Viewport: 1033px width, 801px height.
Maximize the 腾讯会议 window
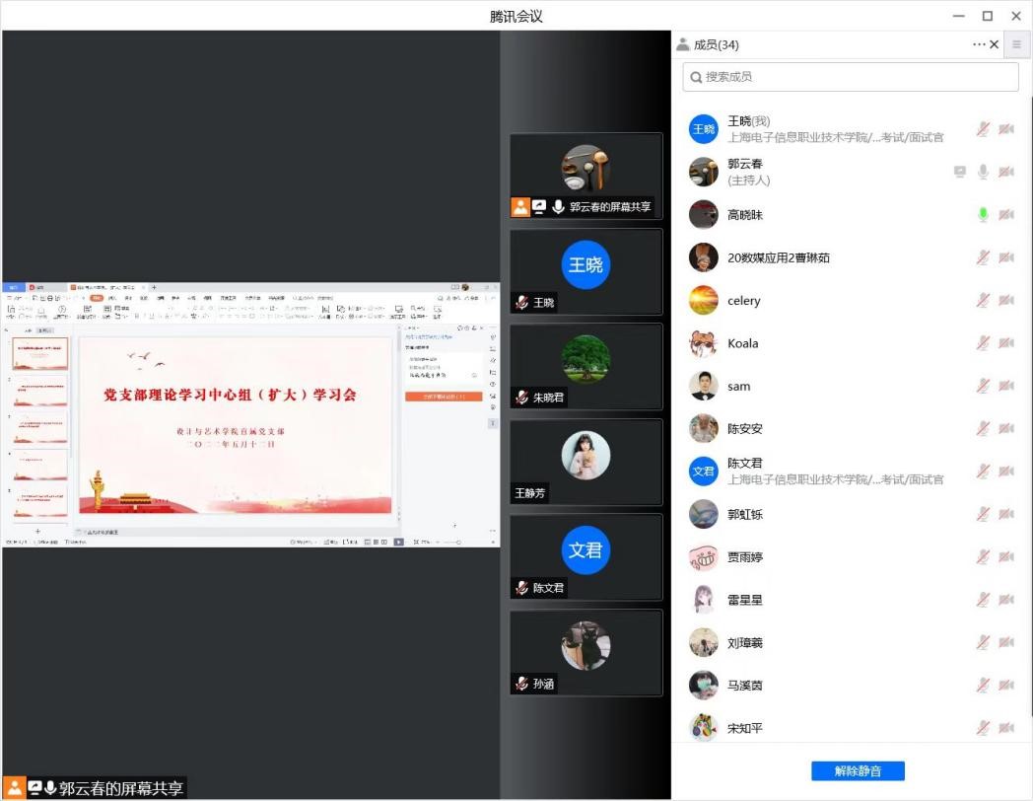[x=987, y=16]
